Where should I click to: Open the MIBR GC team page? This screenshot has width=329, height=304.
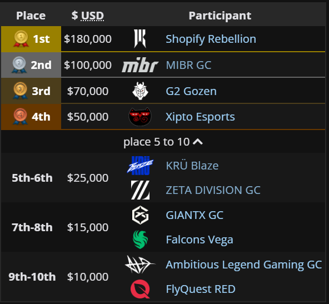point(188,65)
